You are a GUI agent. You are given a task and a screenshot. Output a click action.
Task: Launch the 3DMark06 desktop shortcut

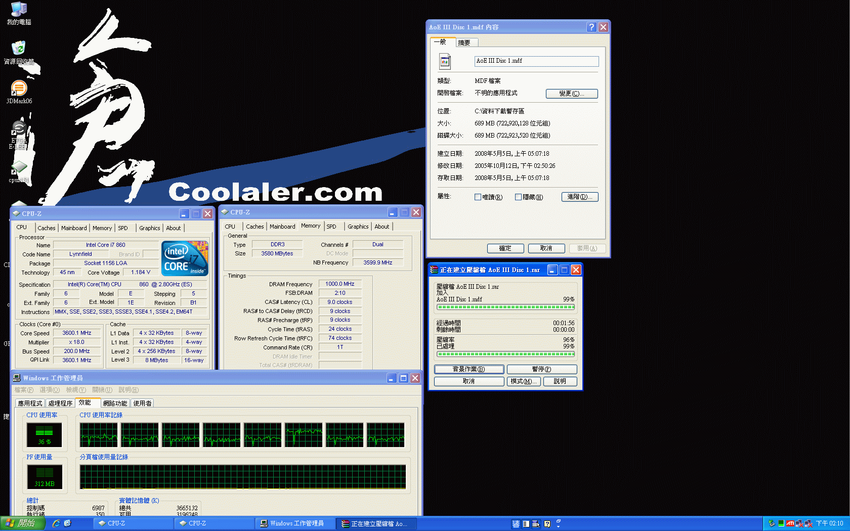[19, 92]
